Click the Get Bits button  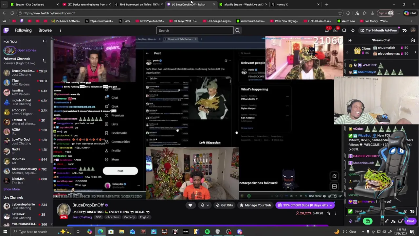[x=224, y=205]
